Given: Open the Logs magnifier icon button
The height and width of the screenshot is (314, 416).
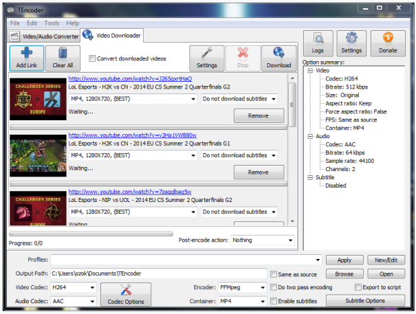Looking at the screenshot, I should tap(318, 43).
